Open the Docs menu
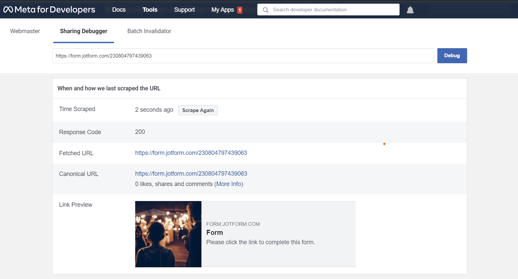 (119, 10)
